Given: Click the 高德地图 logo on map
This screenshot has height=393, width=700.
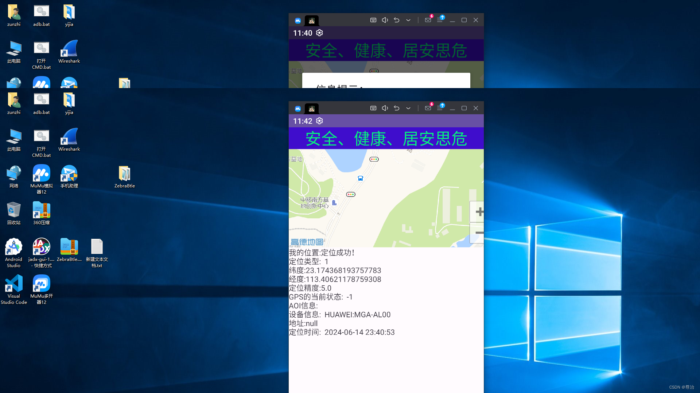Looking at the screenshot, I should tap(307, 242).
